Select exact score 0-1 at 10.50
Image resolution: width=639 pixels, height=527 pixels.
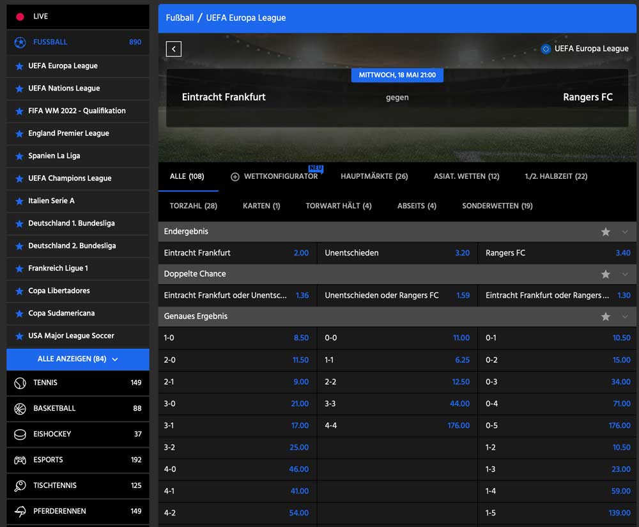[557, 338]
